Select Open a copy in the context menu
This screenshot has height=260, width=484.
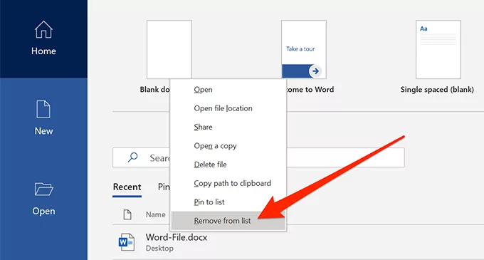(228, 146)
